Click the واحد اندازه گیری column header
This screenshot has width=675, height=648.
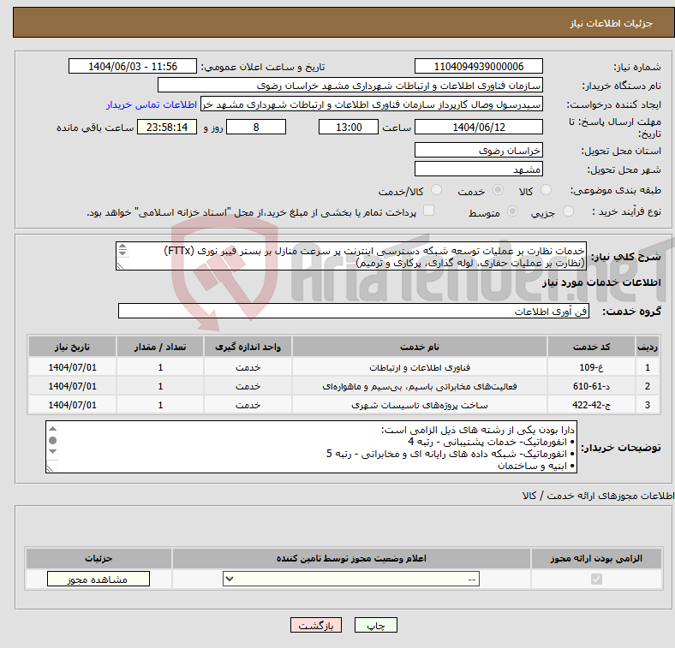tap(248, 347)
